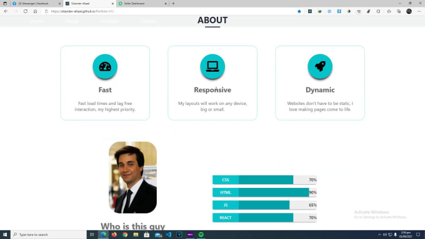Click the blue favorite star in address bar
425x239 pixels.
point(299,11)
